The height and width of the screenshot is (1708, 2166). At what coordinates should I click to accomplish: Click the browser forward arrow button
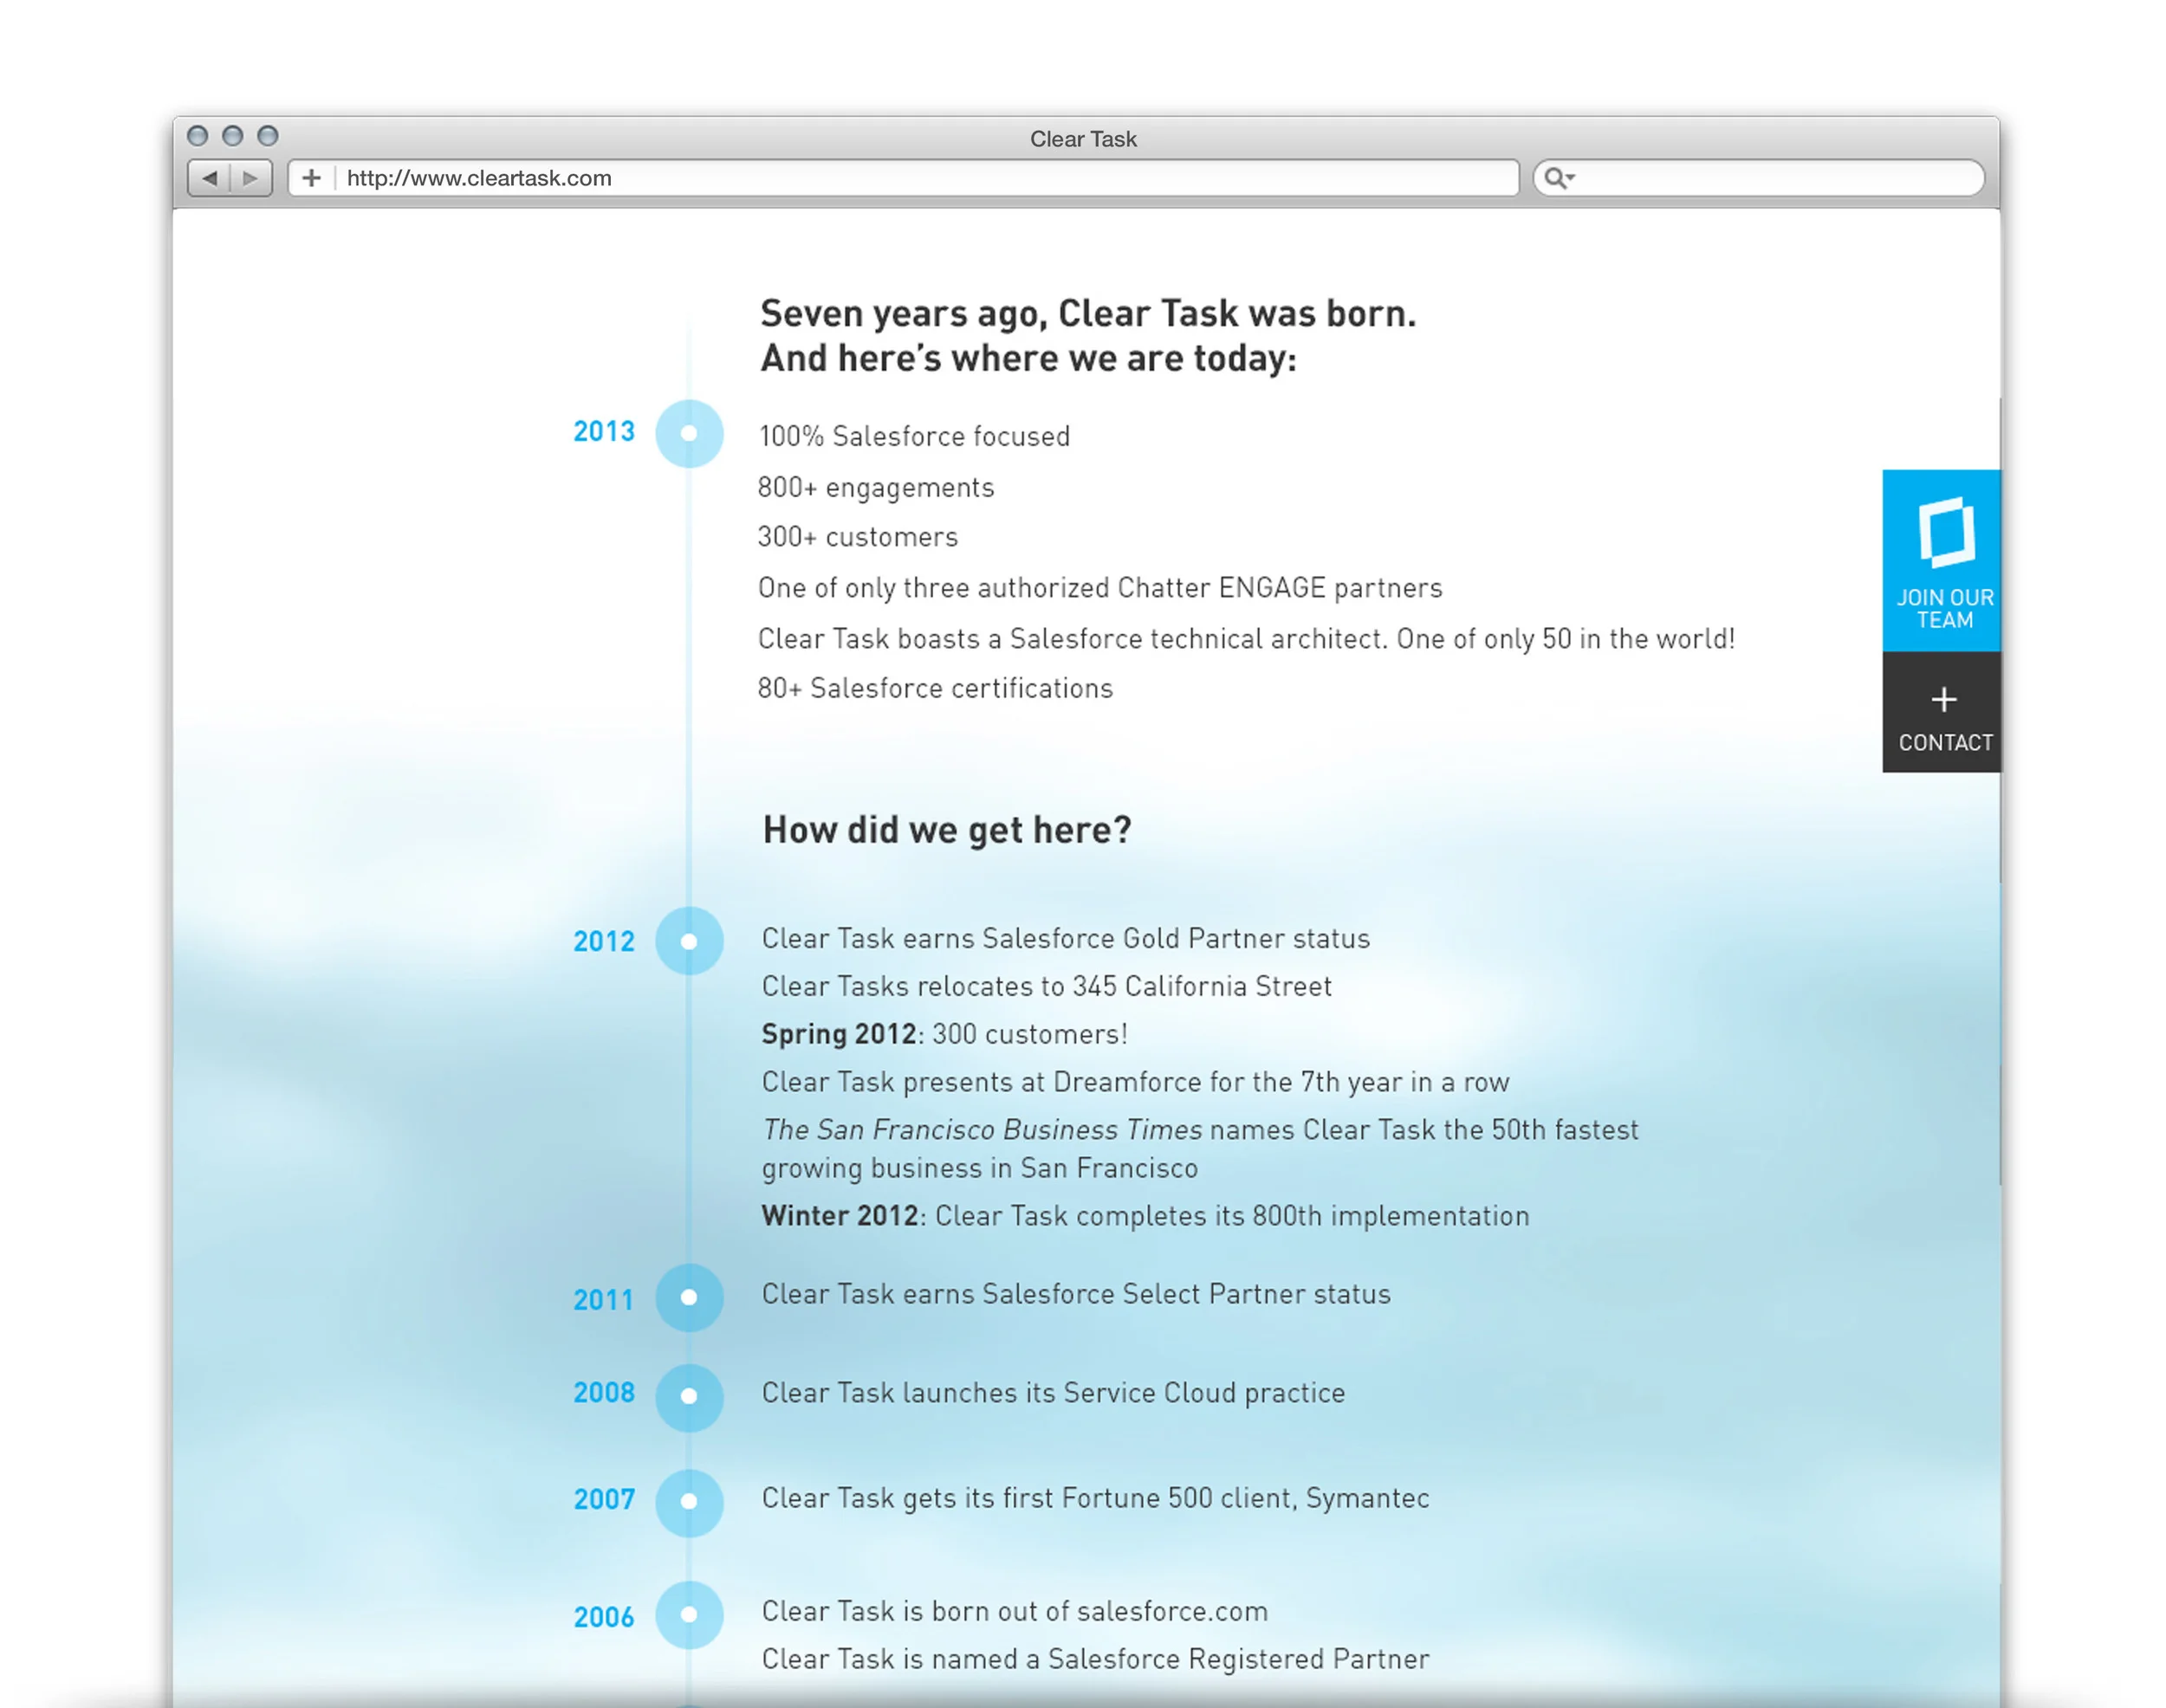click(x=251, y=178)
